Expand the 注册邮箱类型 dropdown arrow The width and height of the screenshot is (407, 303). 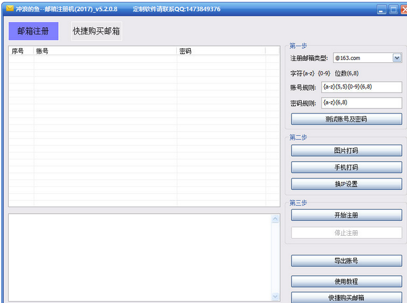click(397, 58)
